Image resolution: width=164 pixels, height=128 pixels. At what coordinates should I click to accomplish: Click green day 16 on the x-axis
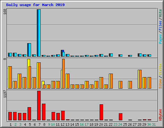coord(82,124)
